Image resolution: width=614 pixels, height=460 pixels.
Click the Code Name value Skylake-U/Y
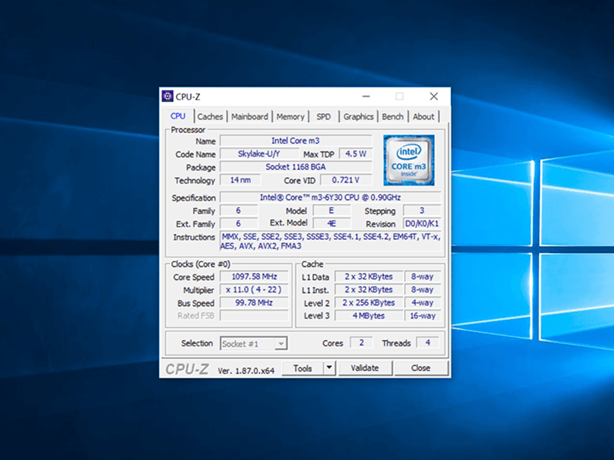point(259,154)
